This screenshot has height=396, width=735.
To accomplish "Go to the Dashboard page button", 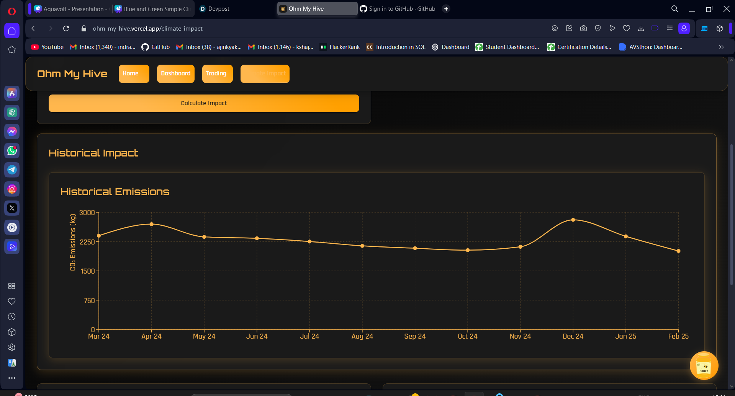I will [x=176, y=73].
